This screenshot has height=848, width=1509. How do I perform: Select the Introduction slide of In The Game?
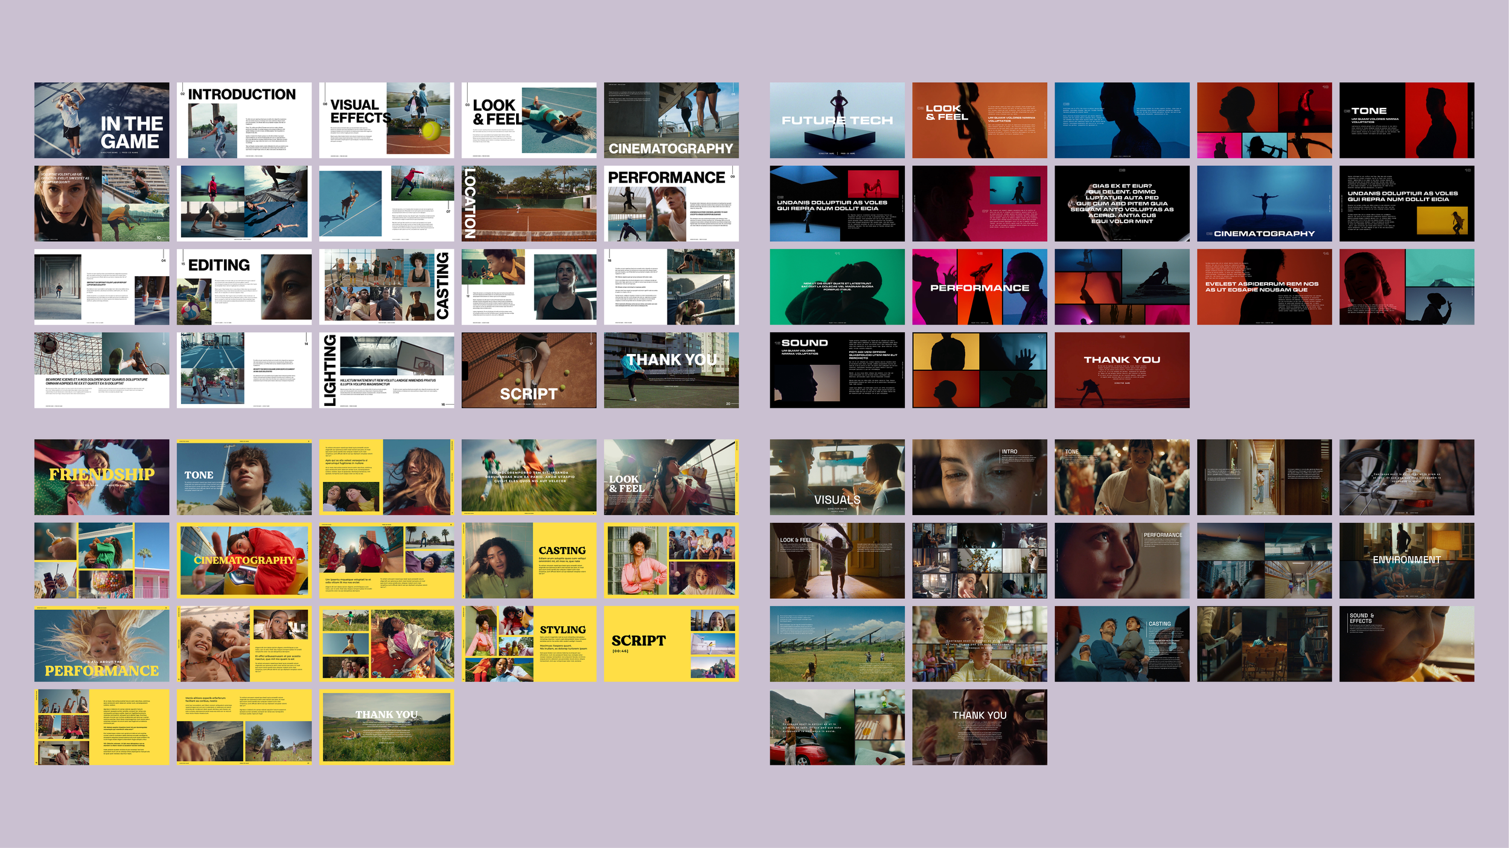[x=244, y=120]
